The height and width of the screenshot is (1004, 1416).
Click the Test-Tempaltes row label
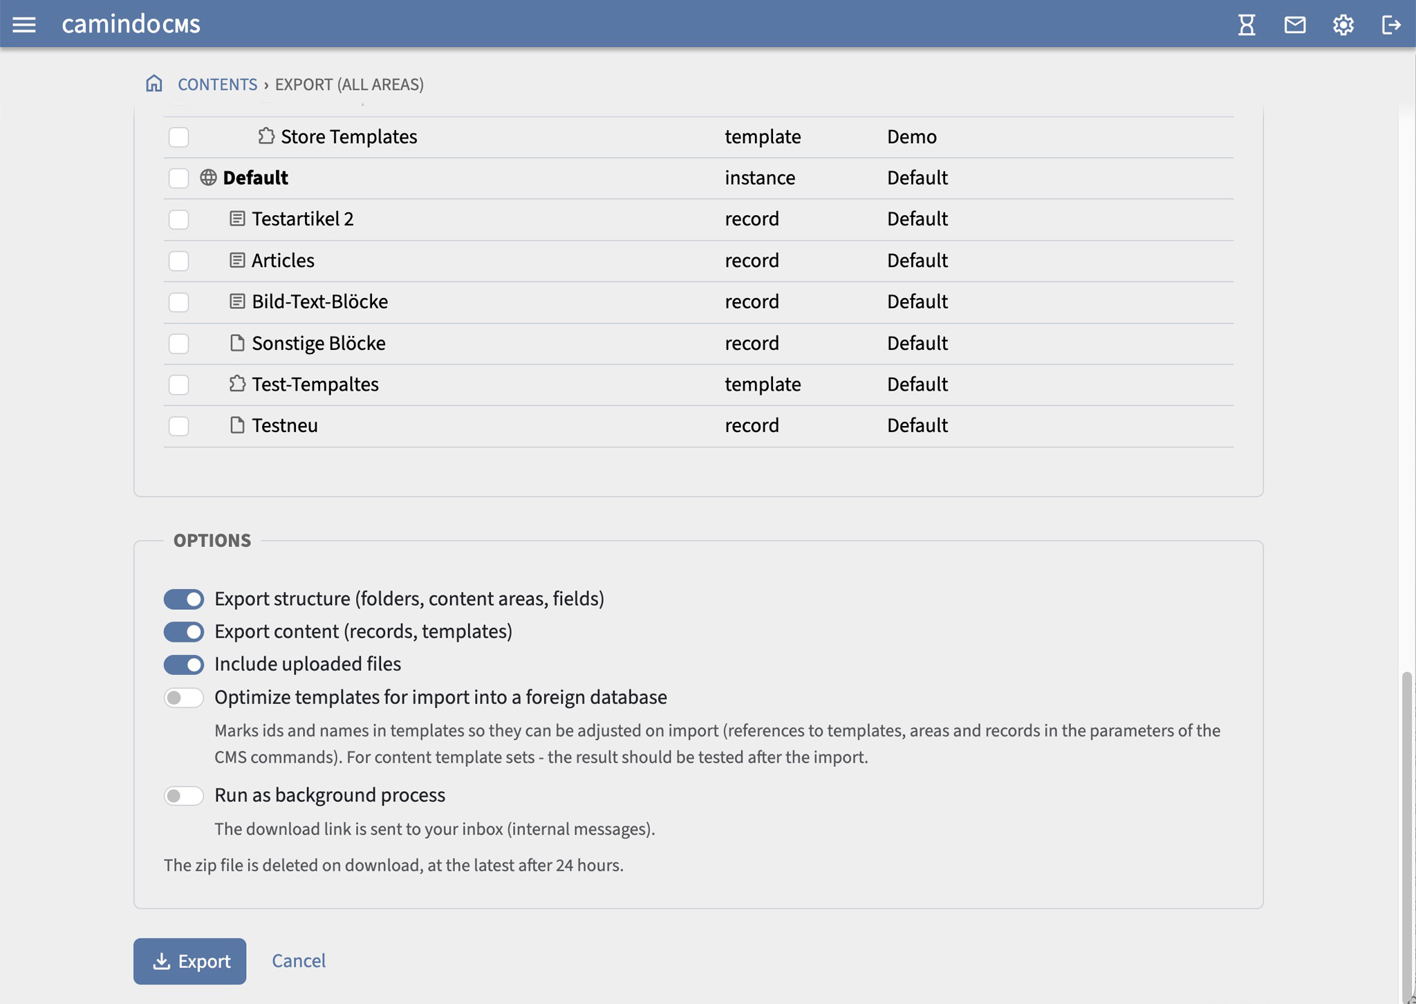[x=315, y=384]
